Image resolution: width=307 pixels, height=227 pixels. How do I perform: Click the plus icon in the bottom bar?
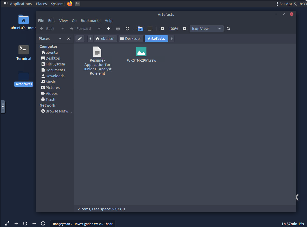tap(16, 223)
